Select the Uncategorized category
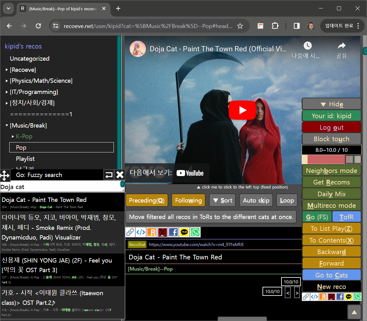This screenshot has height=321, width=367. [x=30, y=58]
